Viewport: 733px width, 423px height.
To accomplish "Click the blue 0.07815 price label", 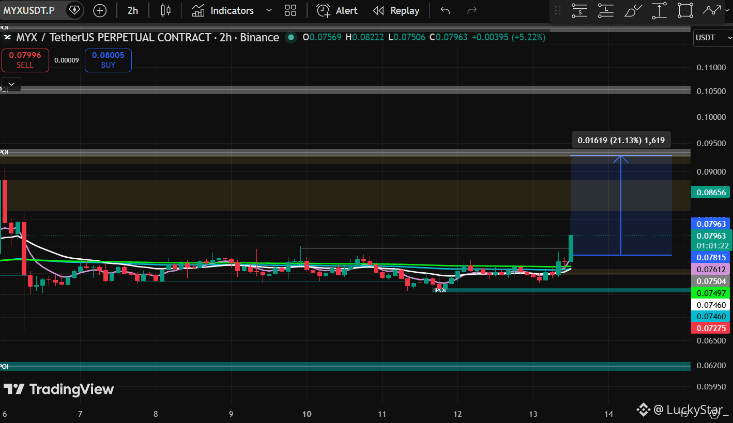I will [x=711, y=257].
